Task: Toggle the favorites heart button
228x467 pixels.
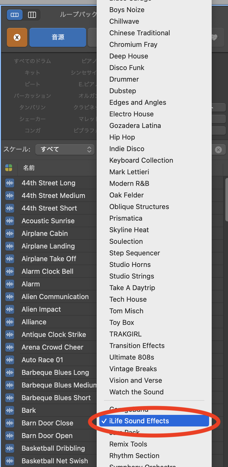Action: tap(215, 37)
